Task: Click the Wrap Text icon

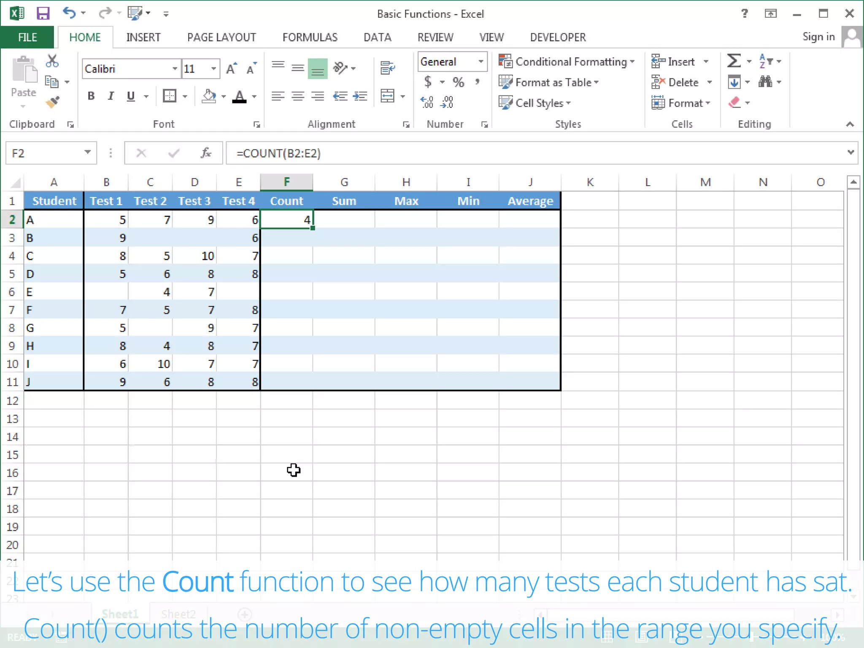Action: 387,68
